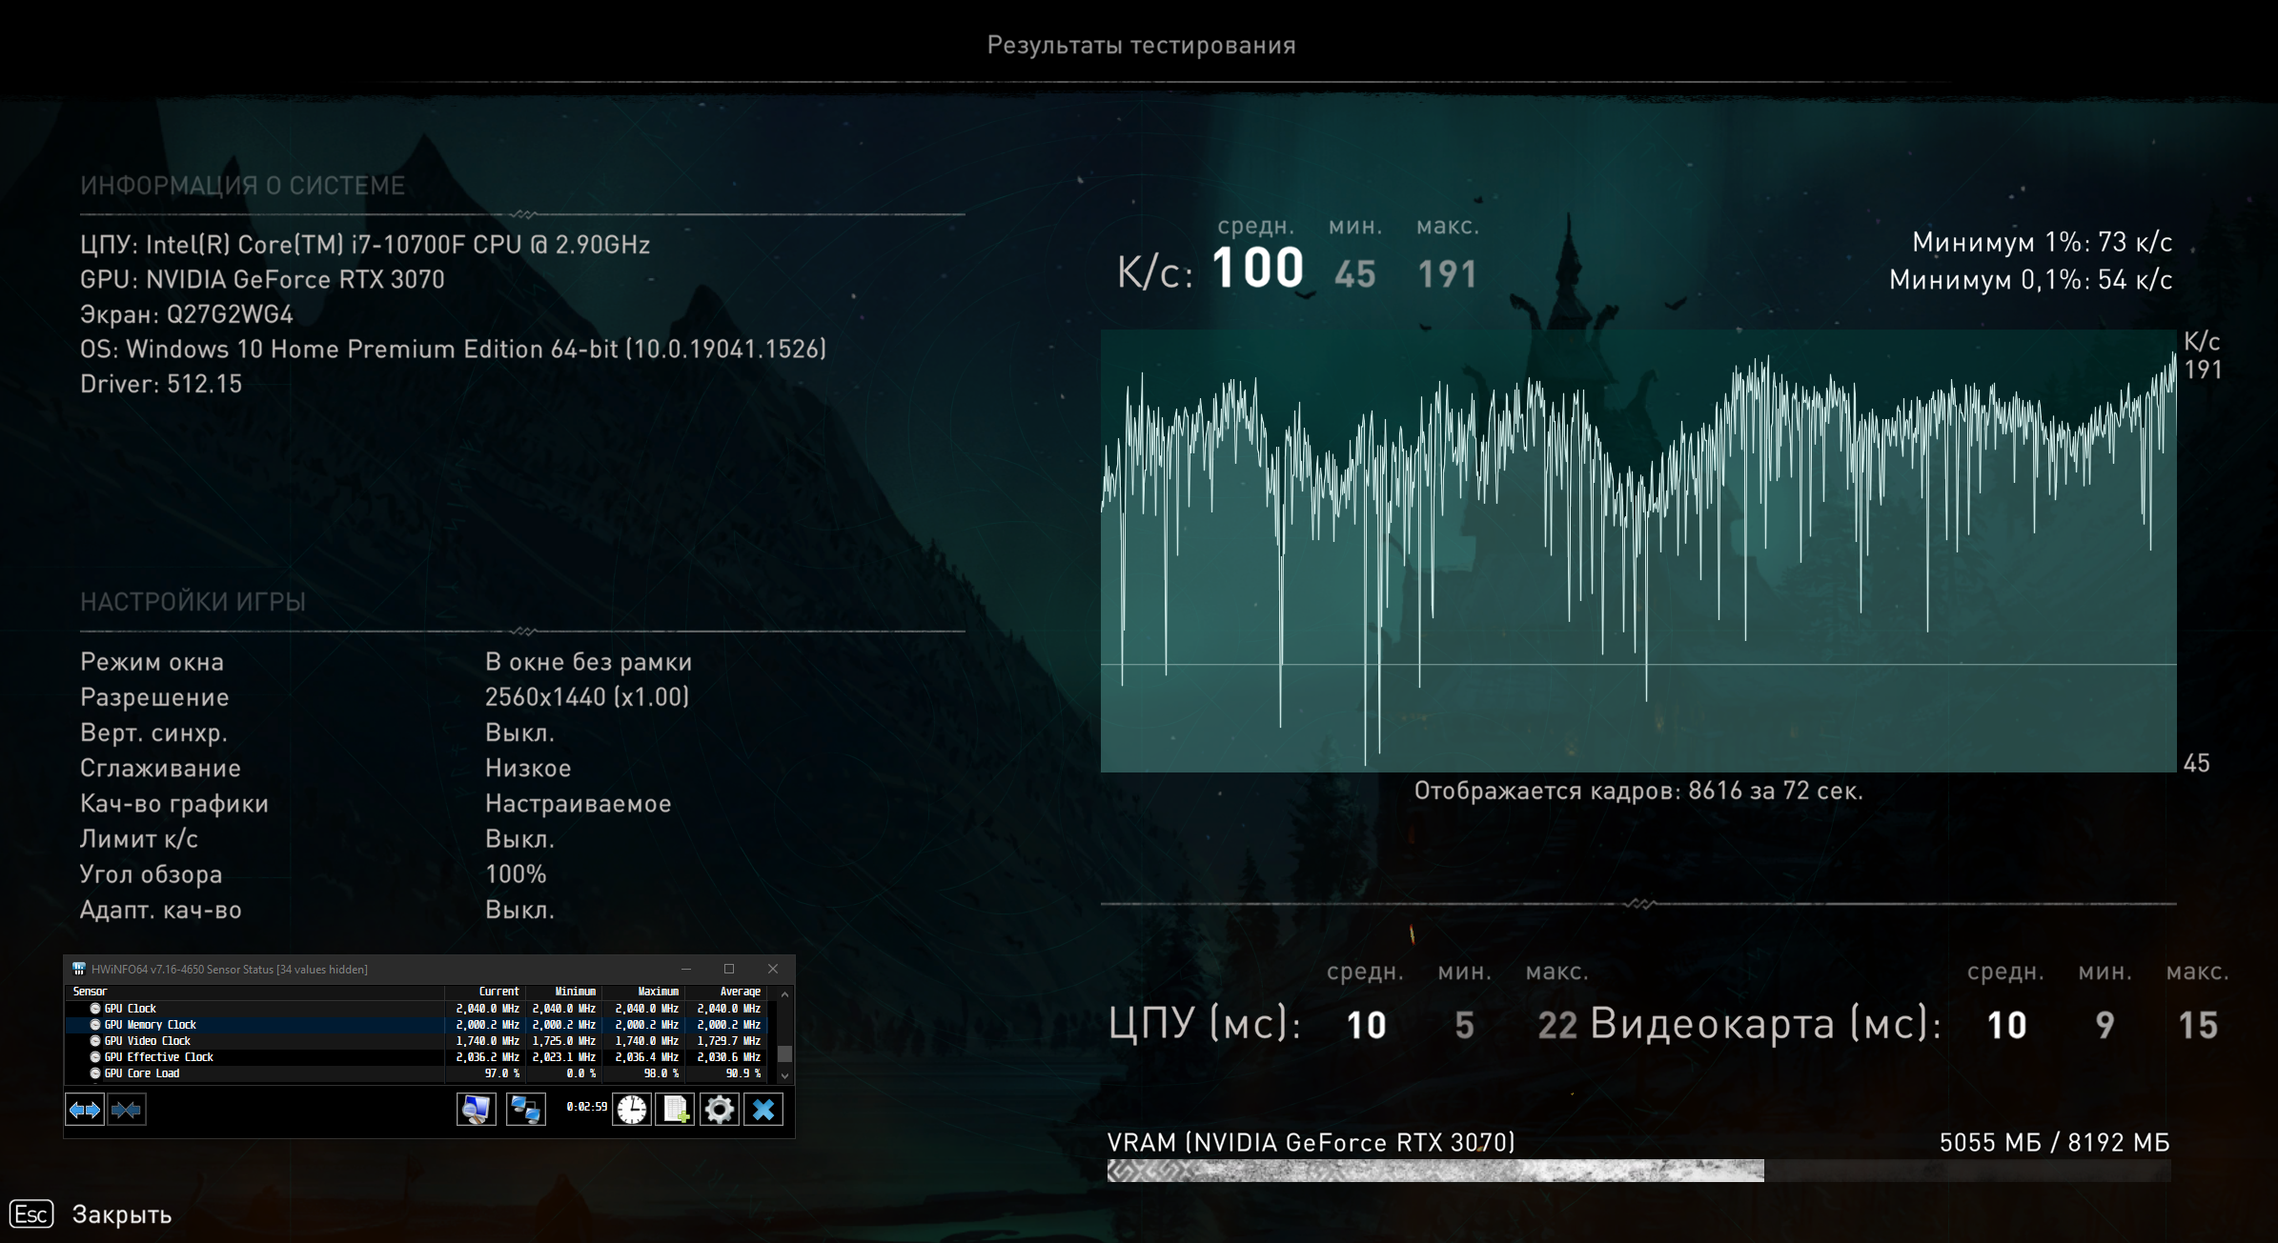Click the HWiNFO expand columns arrows button
Image resolution: width=2278 pixels, height=1243 pixels.
[84, 1110]
